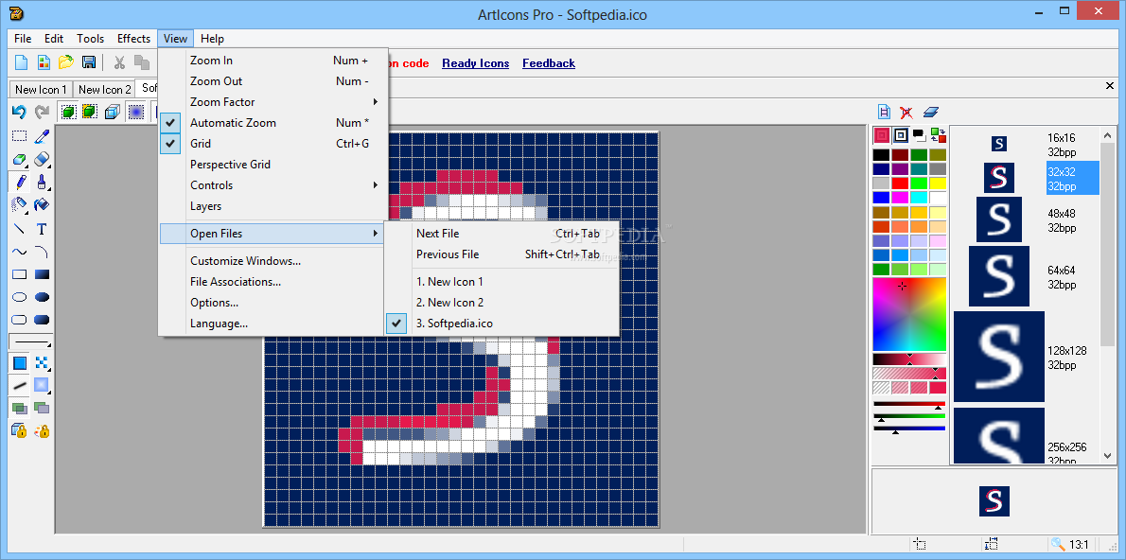Switch to the New Icon 1 tab

point(42,90)
